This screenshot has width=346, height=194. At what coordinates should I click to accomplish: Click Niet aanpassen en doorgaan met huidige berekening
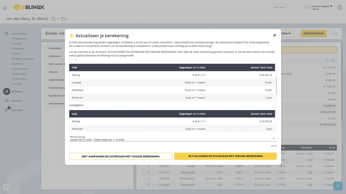[121, 156]
